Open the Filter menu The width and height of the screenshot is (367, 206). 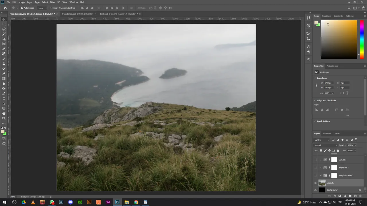(52, 2)
